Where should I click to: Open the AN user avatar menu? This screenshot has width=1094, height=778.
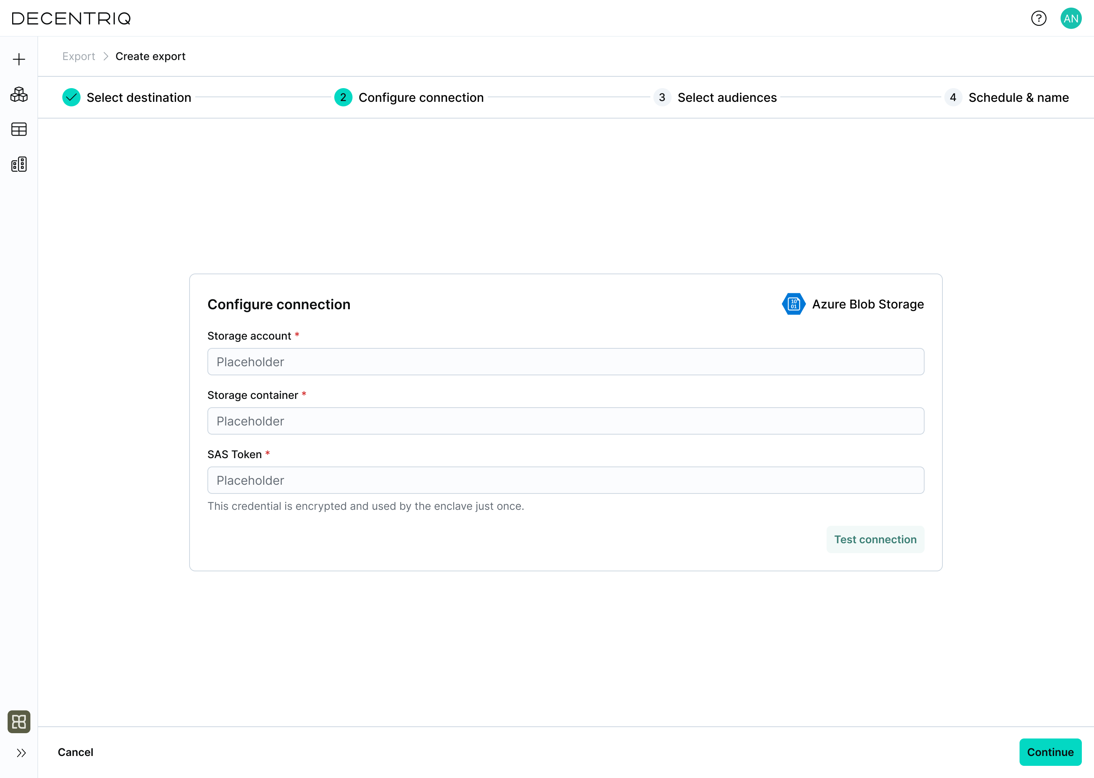[1070, 18]
